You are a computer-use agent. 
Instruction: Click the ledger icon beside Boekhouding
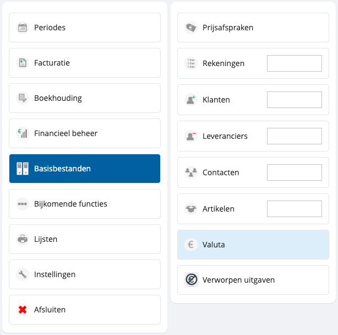click(23, 98)
